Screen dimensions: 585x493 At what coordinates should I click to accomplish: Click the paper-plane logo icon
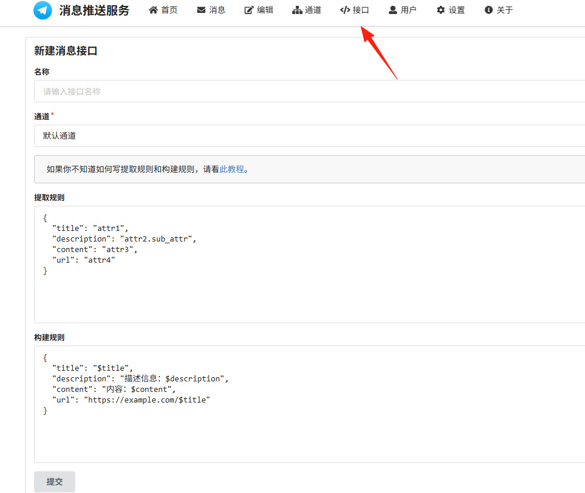click(42, 10)
